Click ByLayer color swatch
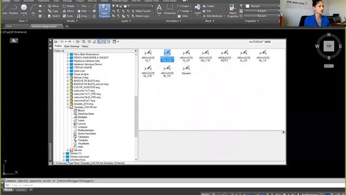Image resolution: width=346 pixels, height=195 pixels. coord(248,6)
